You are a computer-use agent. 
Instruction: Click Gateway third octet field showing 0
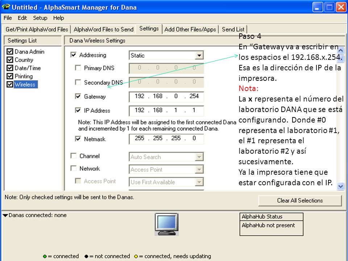176,96
